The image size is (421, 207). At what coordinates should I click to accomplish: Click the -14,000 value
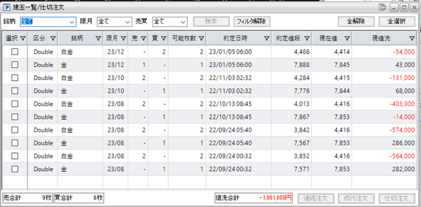click(x=404, y=117)
